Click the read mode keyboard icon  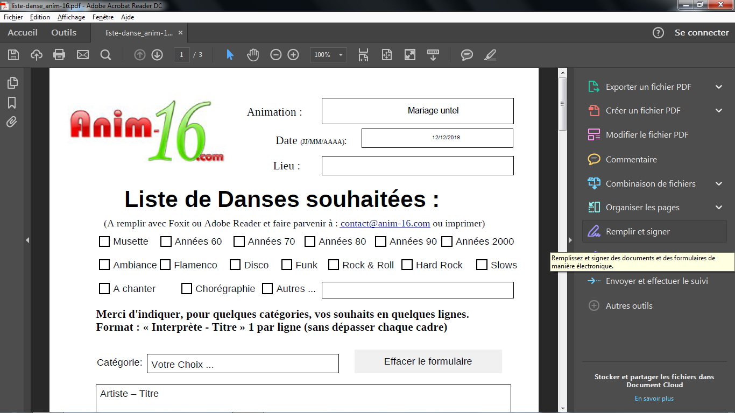[433, 55]
